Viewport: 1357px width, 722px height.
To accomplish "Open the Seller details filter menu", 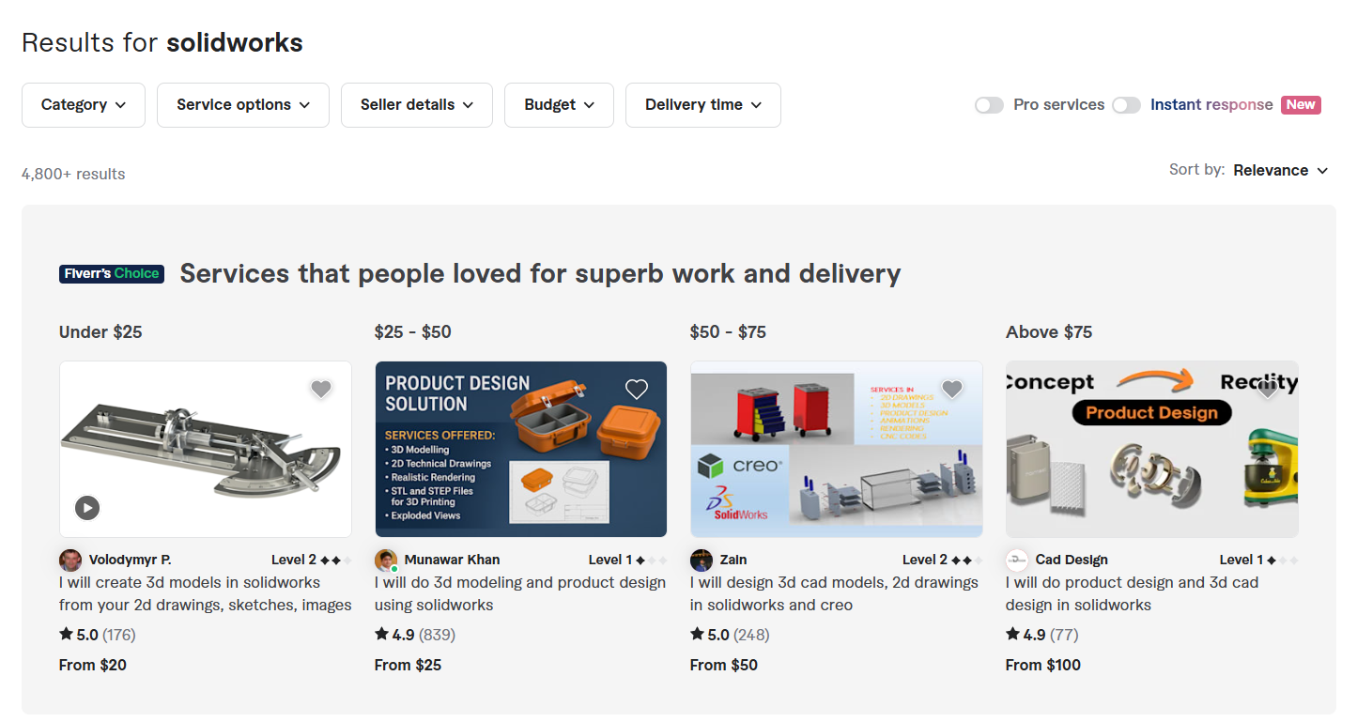I will pyautogui.click(x=417, y=105).
